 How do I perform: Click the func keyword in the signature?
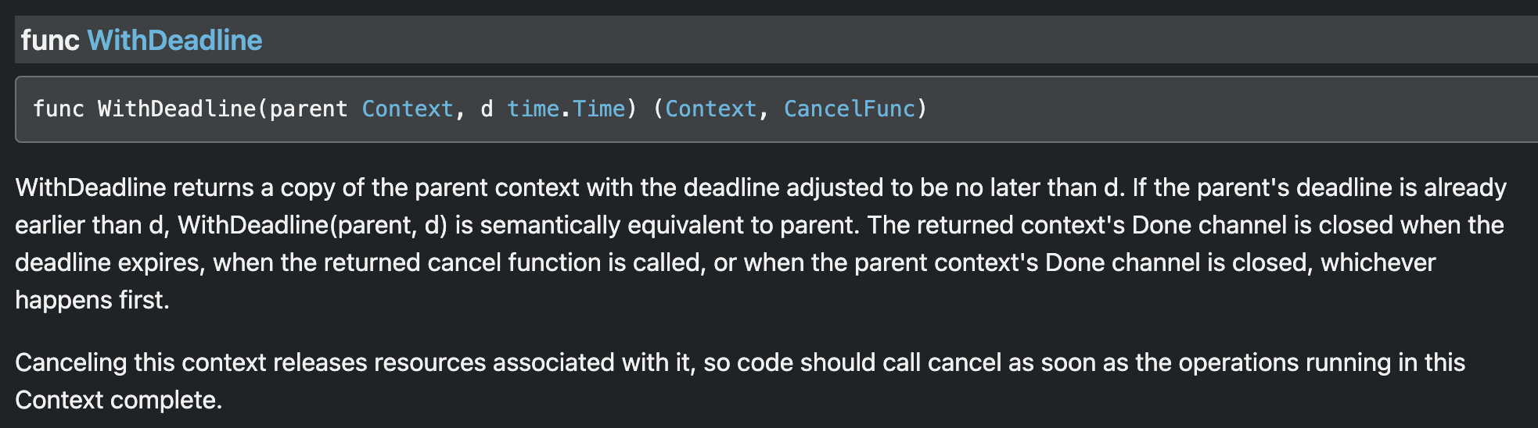[x=59, y=109]
